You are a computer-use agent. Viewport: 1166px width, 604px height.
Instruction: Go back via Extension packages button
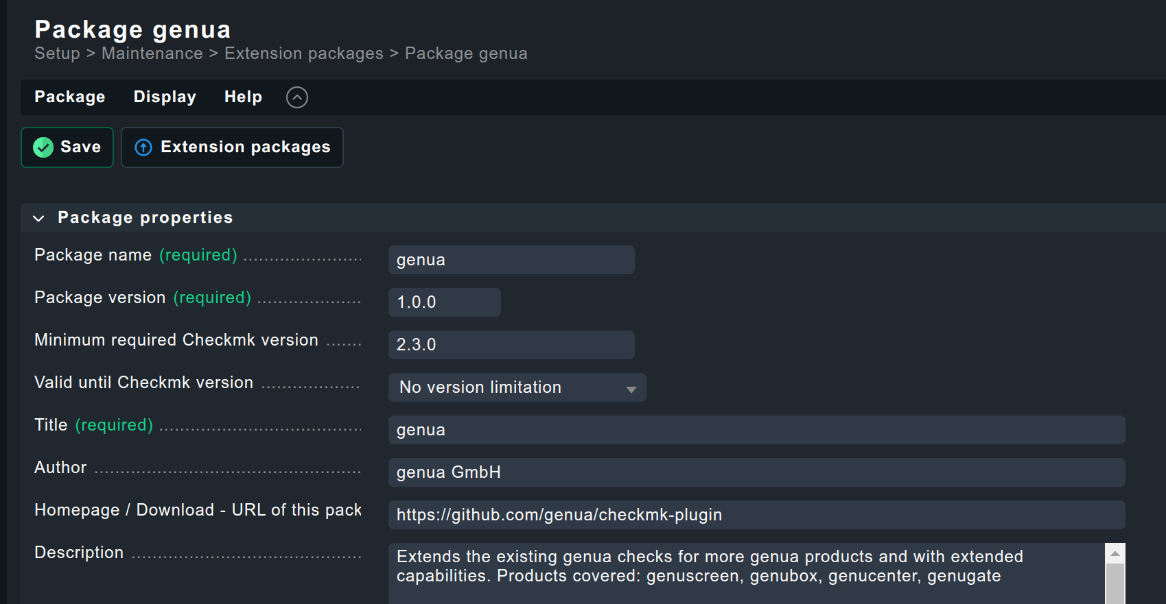click(x=232, y=147)
